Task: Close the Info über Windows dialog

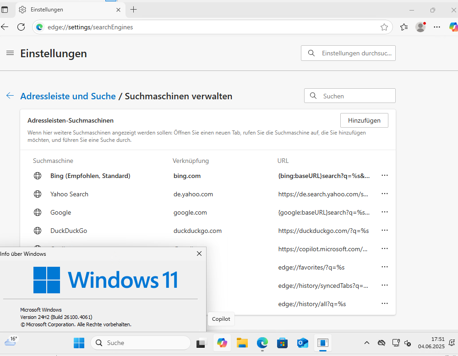Action: (199, 254)
